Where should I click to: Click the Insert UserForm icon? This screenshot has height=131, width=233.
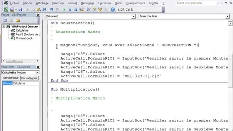[12, 10]
